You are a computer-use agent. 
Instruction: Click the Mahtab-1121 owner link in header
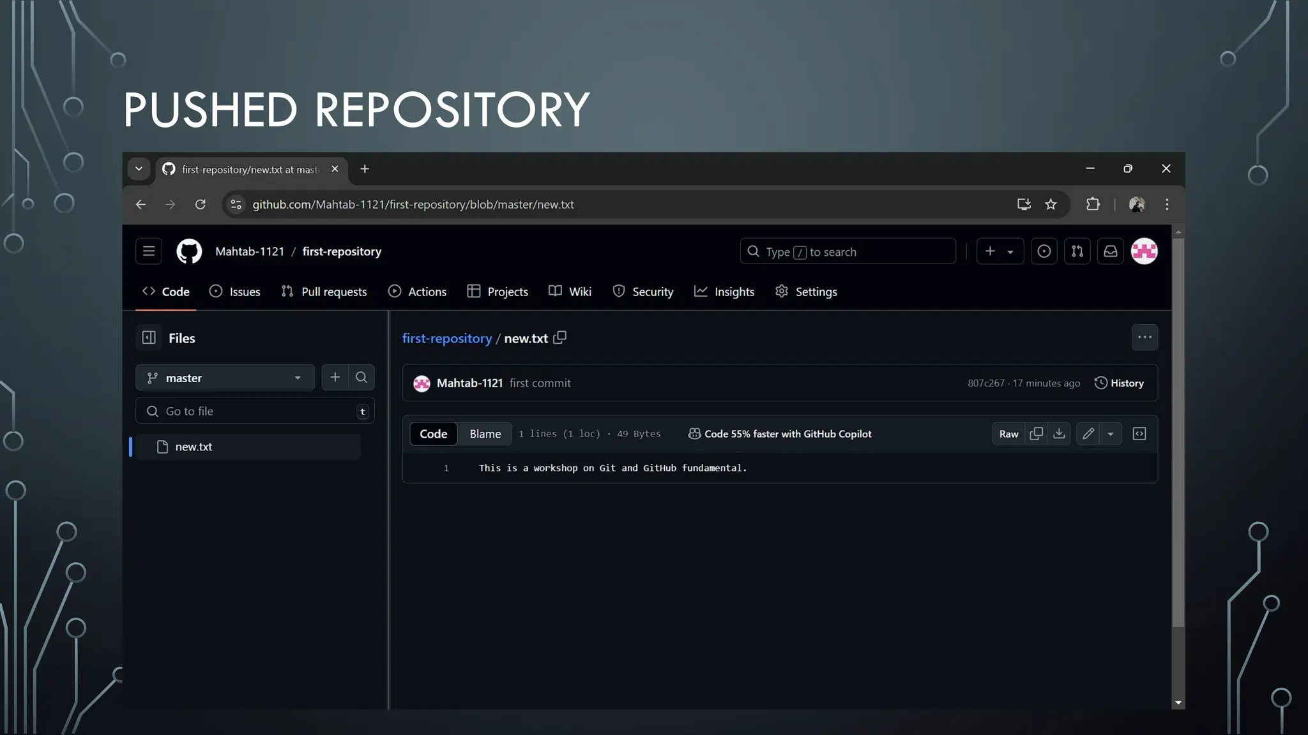pyautogui.click(x=250, y=251)
